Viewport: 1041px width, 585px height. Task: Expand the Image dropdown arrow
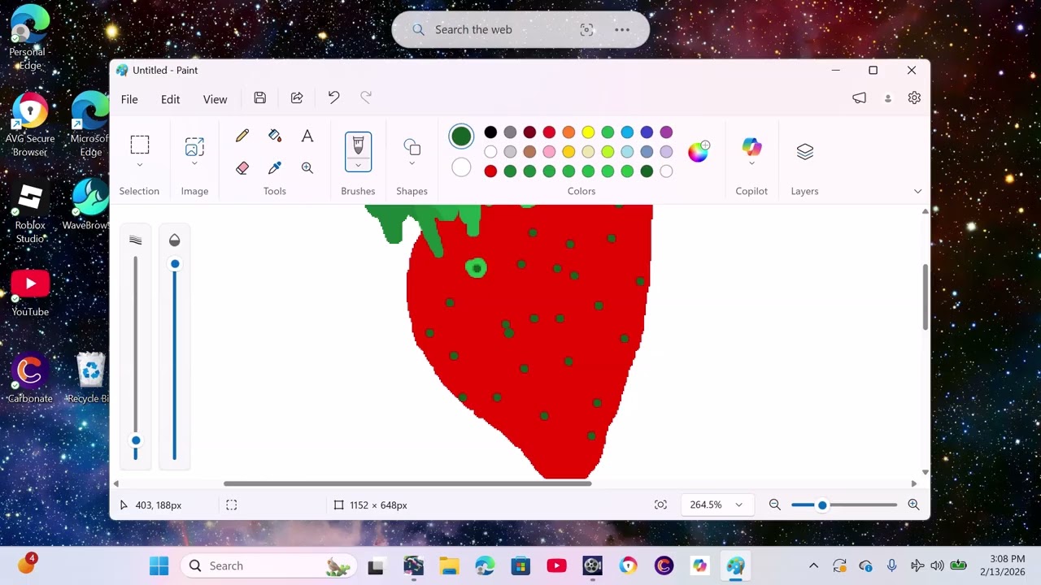194,165
